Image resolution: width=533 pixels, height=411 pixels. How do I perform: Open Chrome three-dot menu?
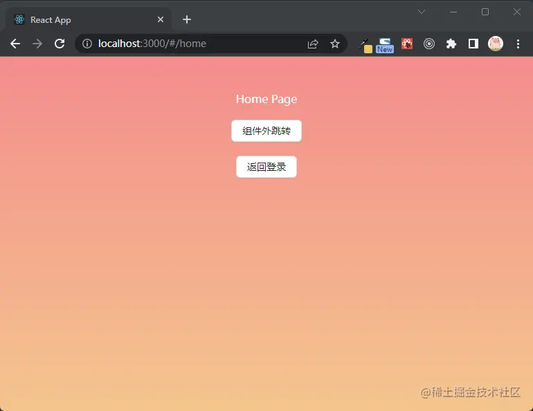[518, 44]
